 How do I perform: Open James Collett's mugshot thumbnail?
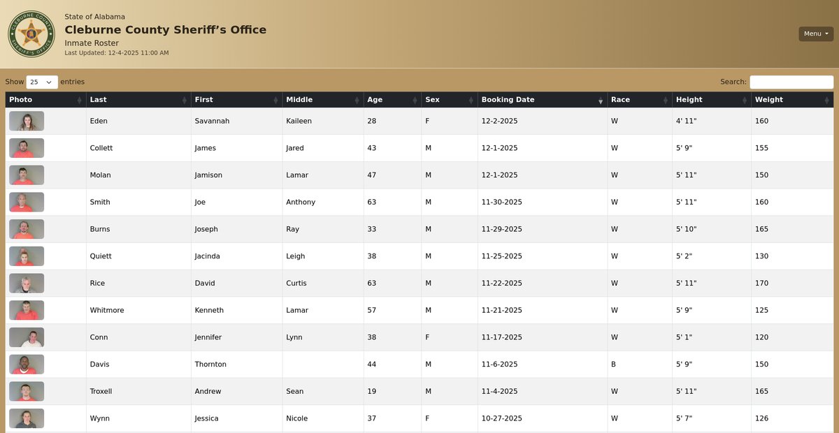click(x=27, y=148)
